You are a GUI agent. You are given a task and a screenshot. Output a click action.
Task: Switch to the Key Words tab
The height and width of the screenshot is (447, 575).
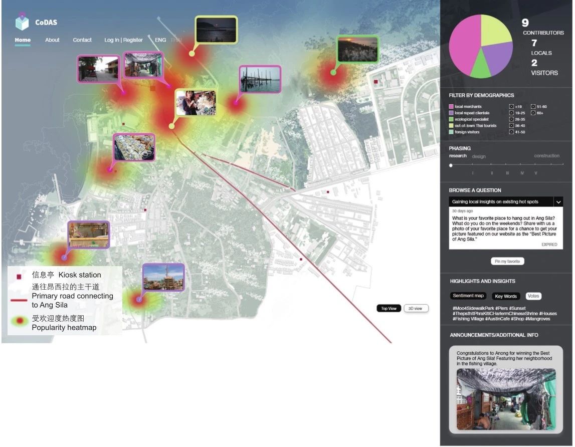505,296
